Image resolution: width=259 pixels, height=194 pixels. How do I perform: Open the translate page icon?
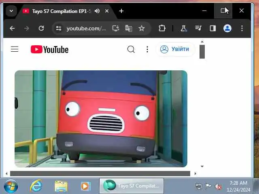[129, 28]
